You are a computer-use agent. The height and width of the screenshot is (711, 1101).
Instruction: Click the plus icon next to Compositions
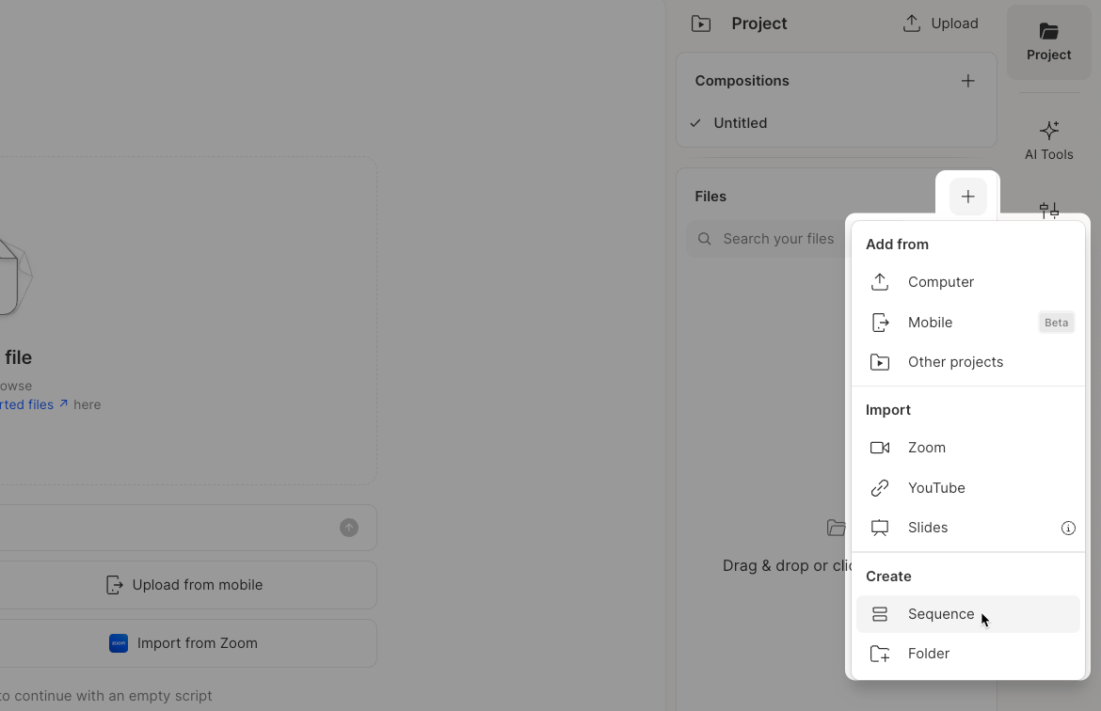click(x=967, y=80)
